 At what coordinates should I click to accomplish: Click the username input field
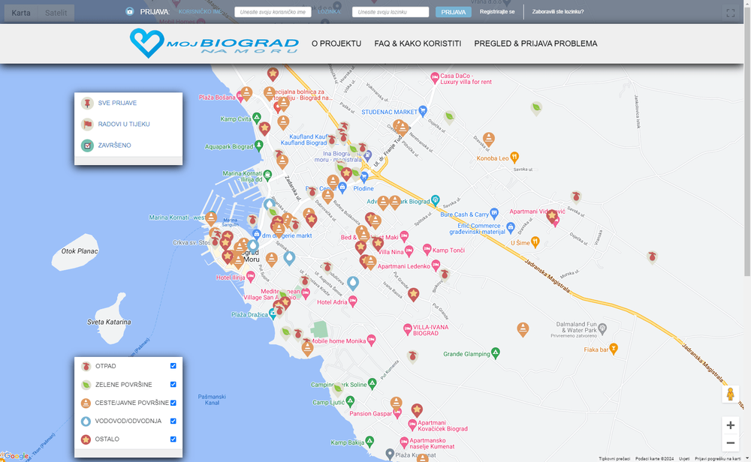273,13
